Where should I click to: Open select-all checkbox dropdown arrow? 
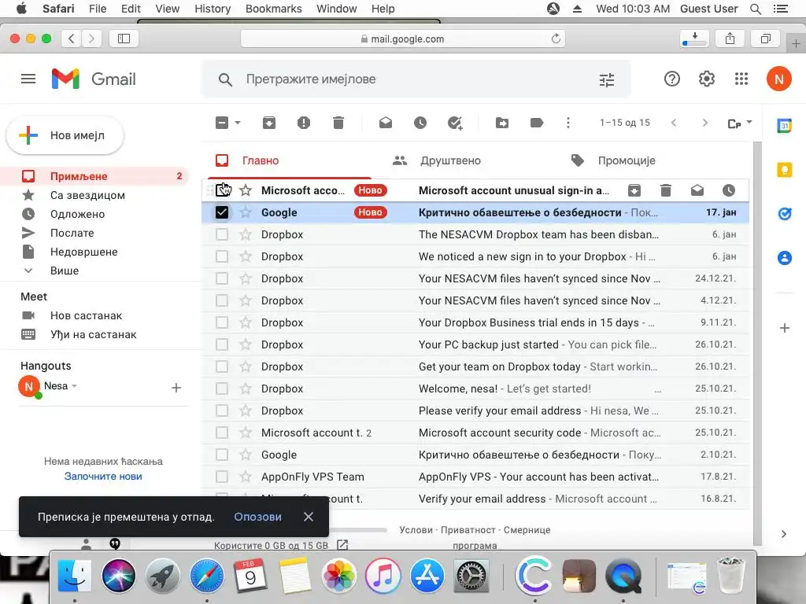point(238,123)
